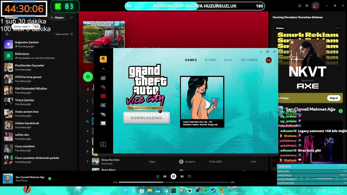
Task: Select the white GTA III icon in launcher sidebar
Action: point(103,123)
